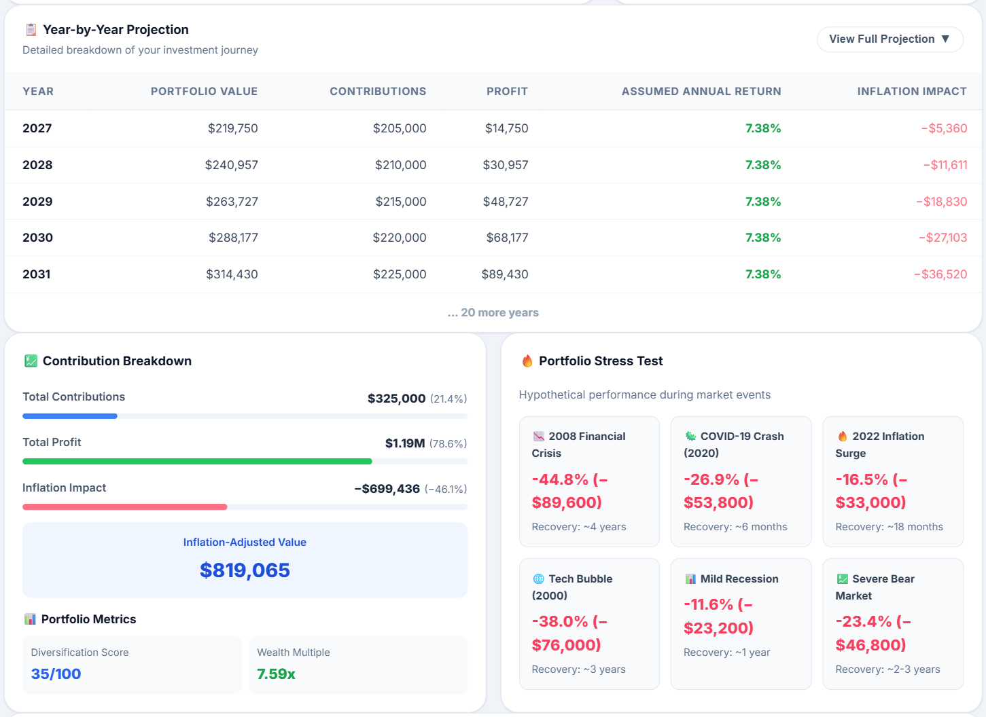The width and height of the screenshot is (986, 717).
Task: Click the $1.19M total profit amount
Action: pyautogui.click(x=405, y=443)
